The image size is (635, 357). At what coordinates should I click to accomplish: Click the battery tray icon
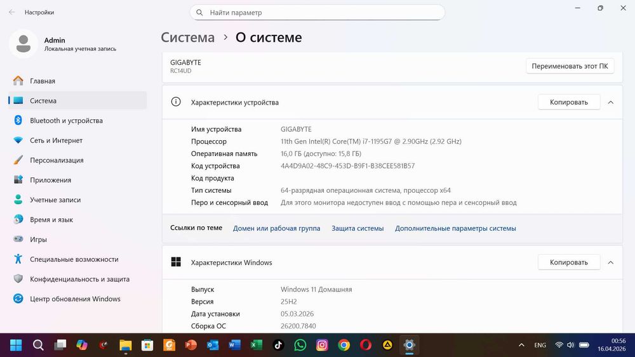tap(584, 345)
